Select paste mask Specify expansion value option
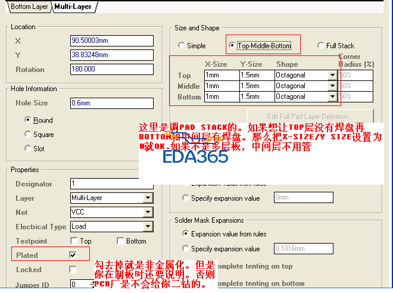 pos(185,198)
